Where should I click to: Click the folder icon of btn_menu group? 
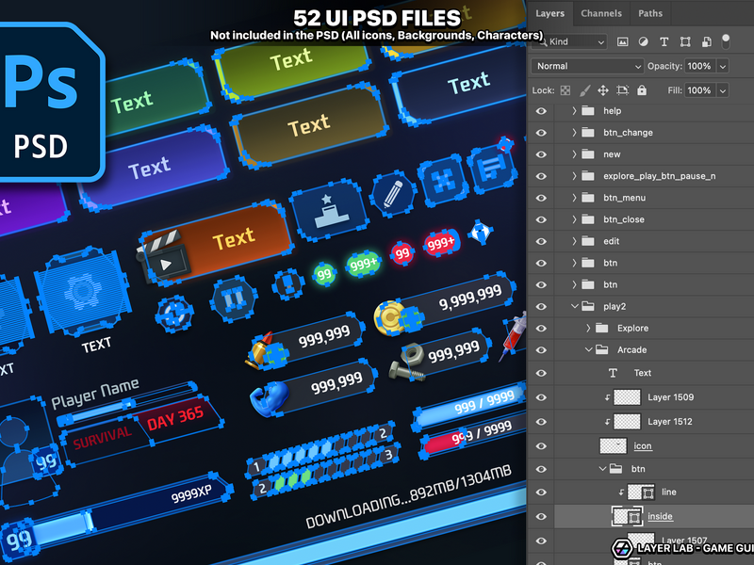(587, 198)
